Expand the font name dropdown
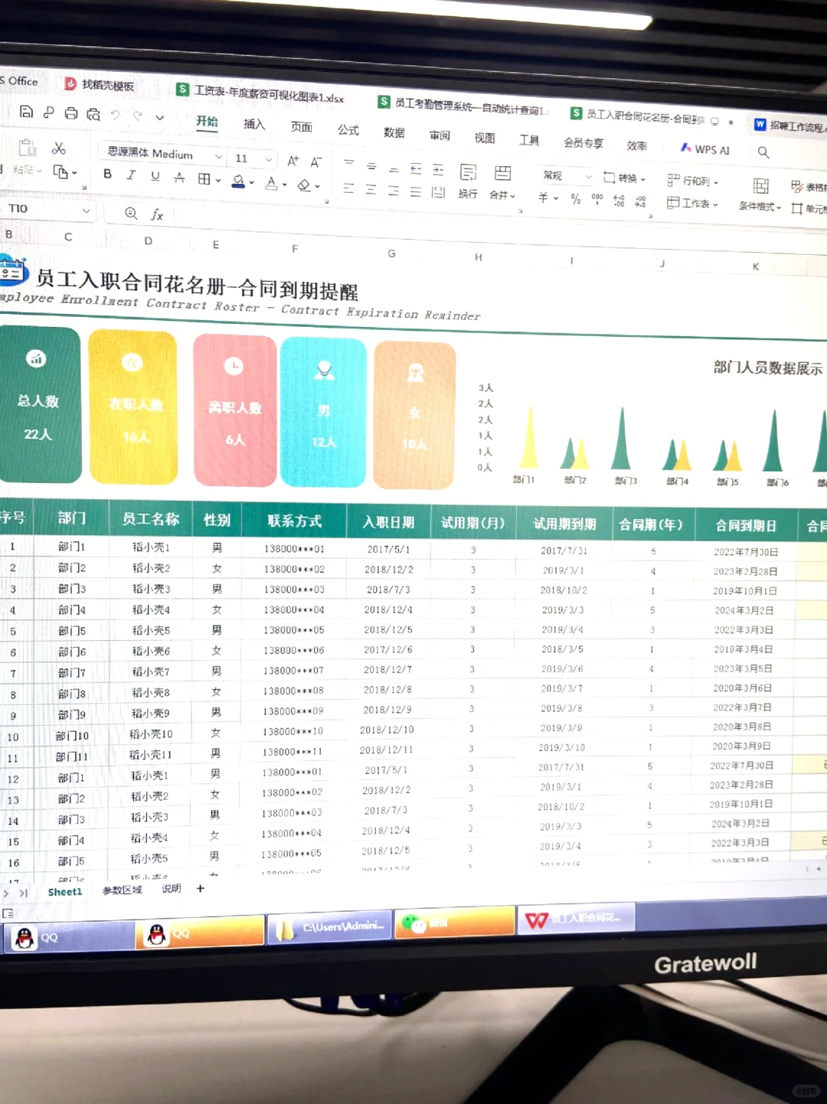827x1104 pixels. (217, 155)
